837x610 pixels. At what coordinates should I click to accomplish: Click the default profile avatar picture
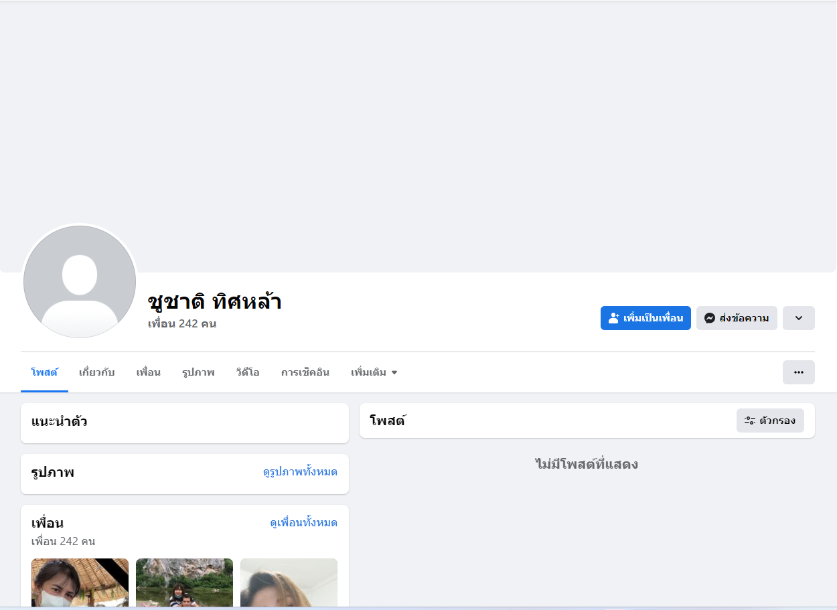(80, 282)
